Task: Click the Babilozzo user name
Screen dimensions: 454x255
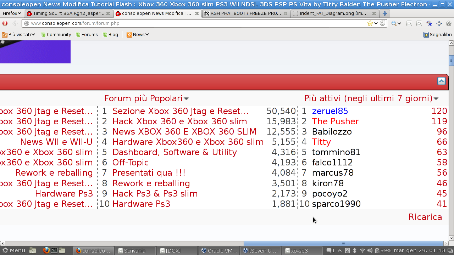Action: pyautogui.click(x=332, y=132)
